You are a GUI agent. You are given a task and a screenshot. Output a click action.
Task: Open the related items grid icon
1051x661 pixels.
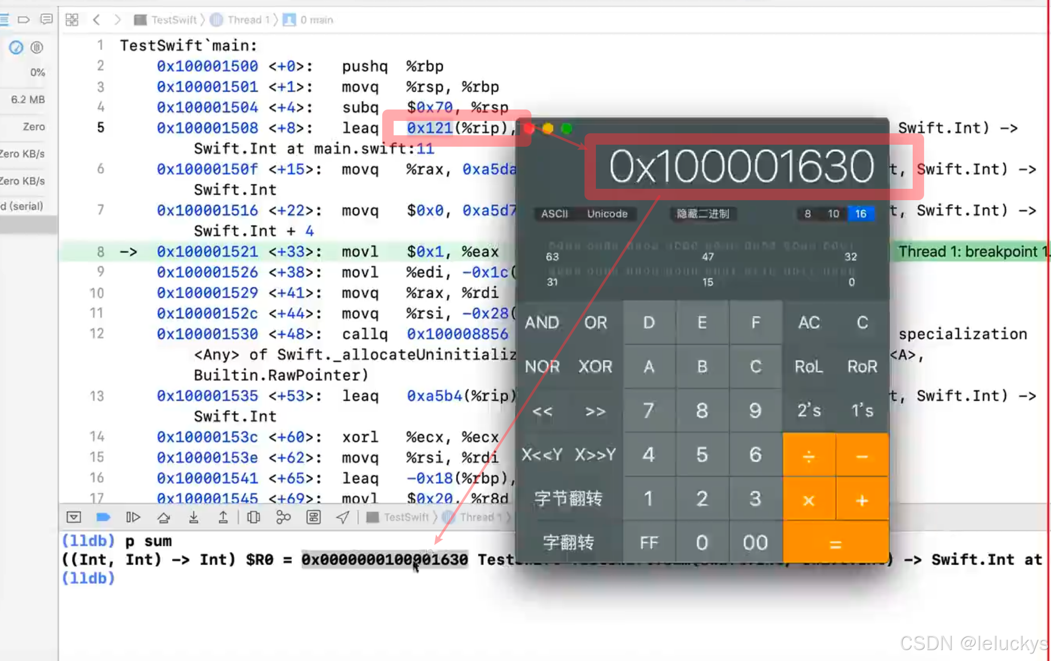point(72,20)
